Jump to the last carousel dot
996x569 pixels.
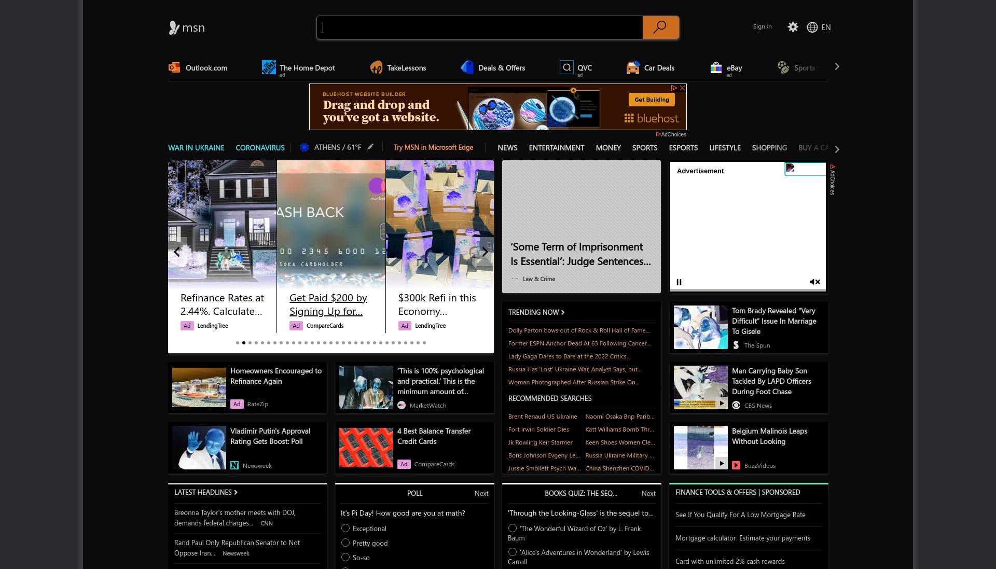coord(424,343)
